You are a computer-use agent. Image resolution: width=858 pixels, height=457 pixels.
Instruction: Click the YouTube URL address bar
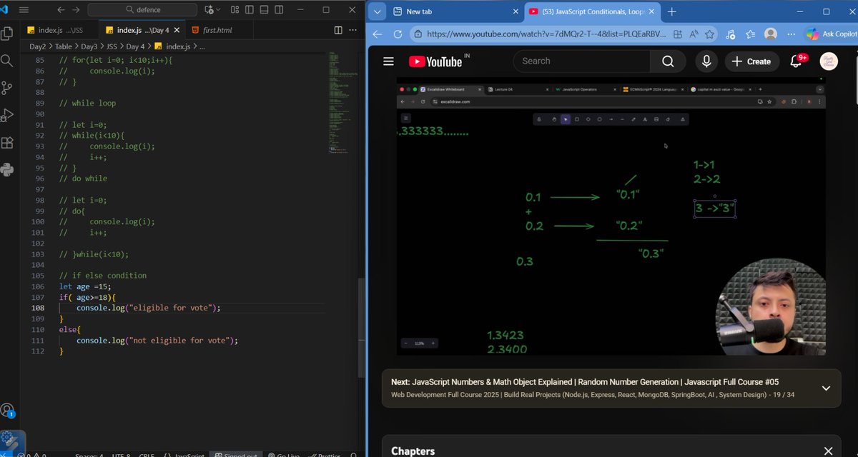[546, 34]
